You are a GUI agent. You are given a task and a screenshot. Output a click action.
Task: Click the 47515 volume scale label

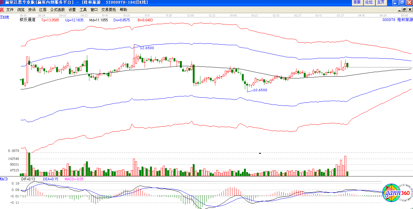click(x=15, y=171)
